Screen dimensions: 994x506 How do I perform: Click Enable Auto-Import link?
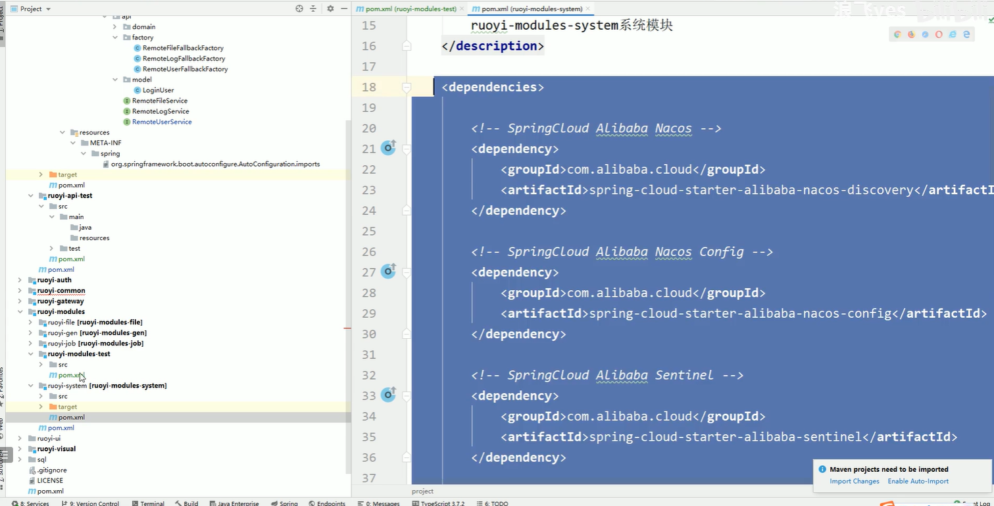918,481
